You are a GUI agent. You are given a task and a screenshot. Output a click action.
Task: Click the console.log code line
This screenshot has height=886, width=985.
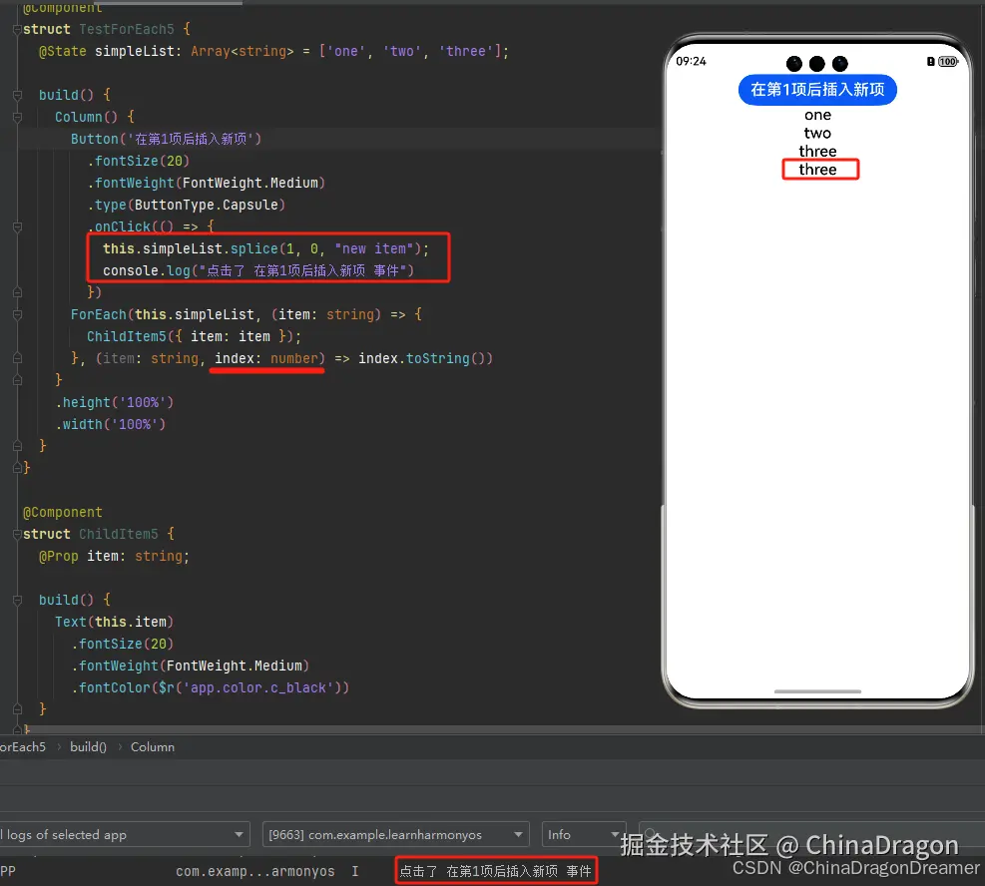click(258, 270)
